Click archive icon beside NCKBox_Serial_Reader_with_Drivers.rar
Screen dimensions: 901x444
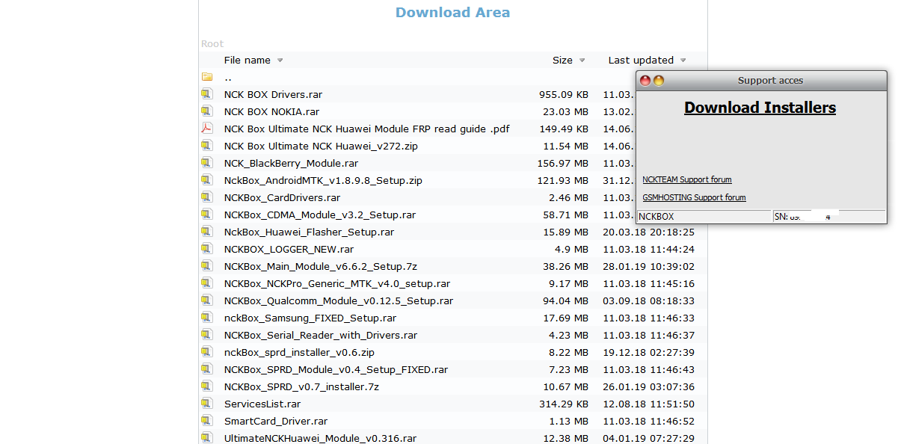(207, 335)
